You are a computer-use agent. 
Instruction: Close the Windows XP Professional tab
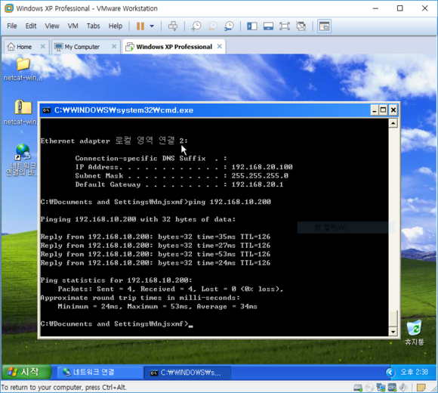coord(220,46)
